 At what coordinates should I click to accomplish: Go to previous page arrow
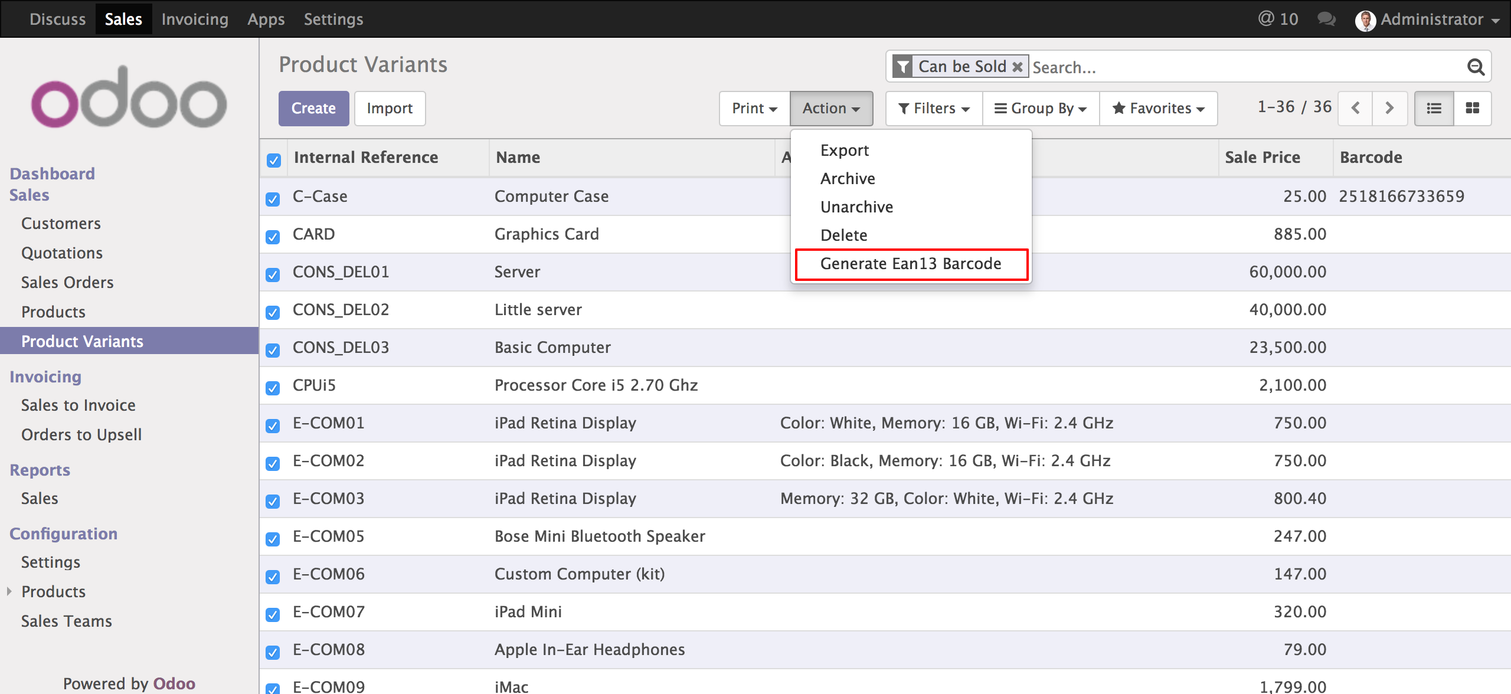tap(1356, 109)
